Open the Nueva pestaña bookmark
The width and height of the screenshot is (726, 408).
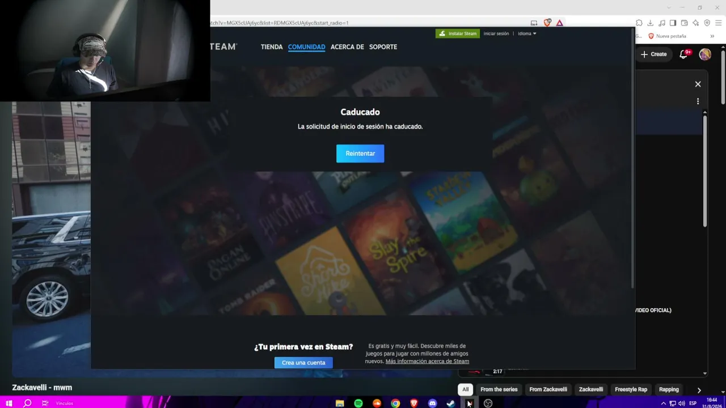[667, 36]
